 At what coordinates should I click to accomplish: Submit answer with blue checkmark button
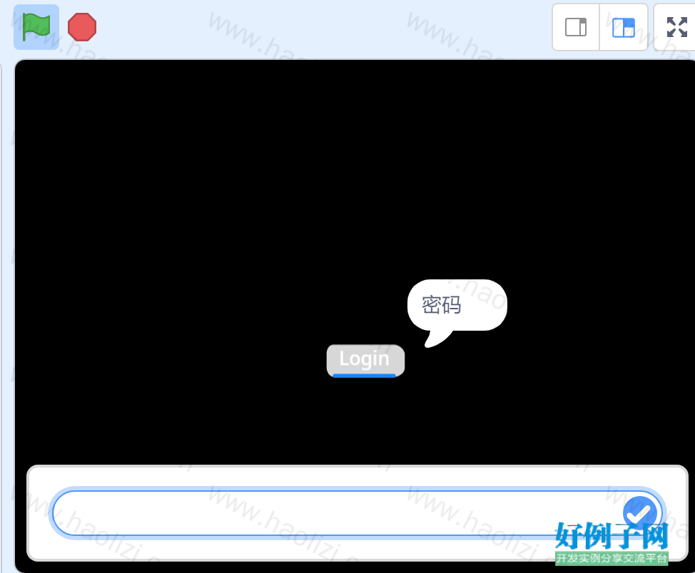pyautogui.click(x=639, y=513)
